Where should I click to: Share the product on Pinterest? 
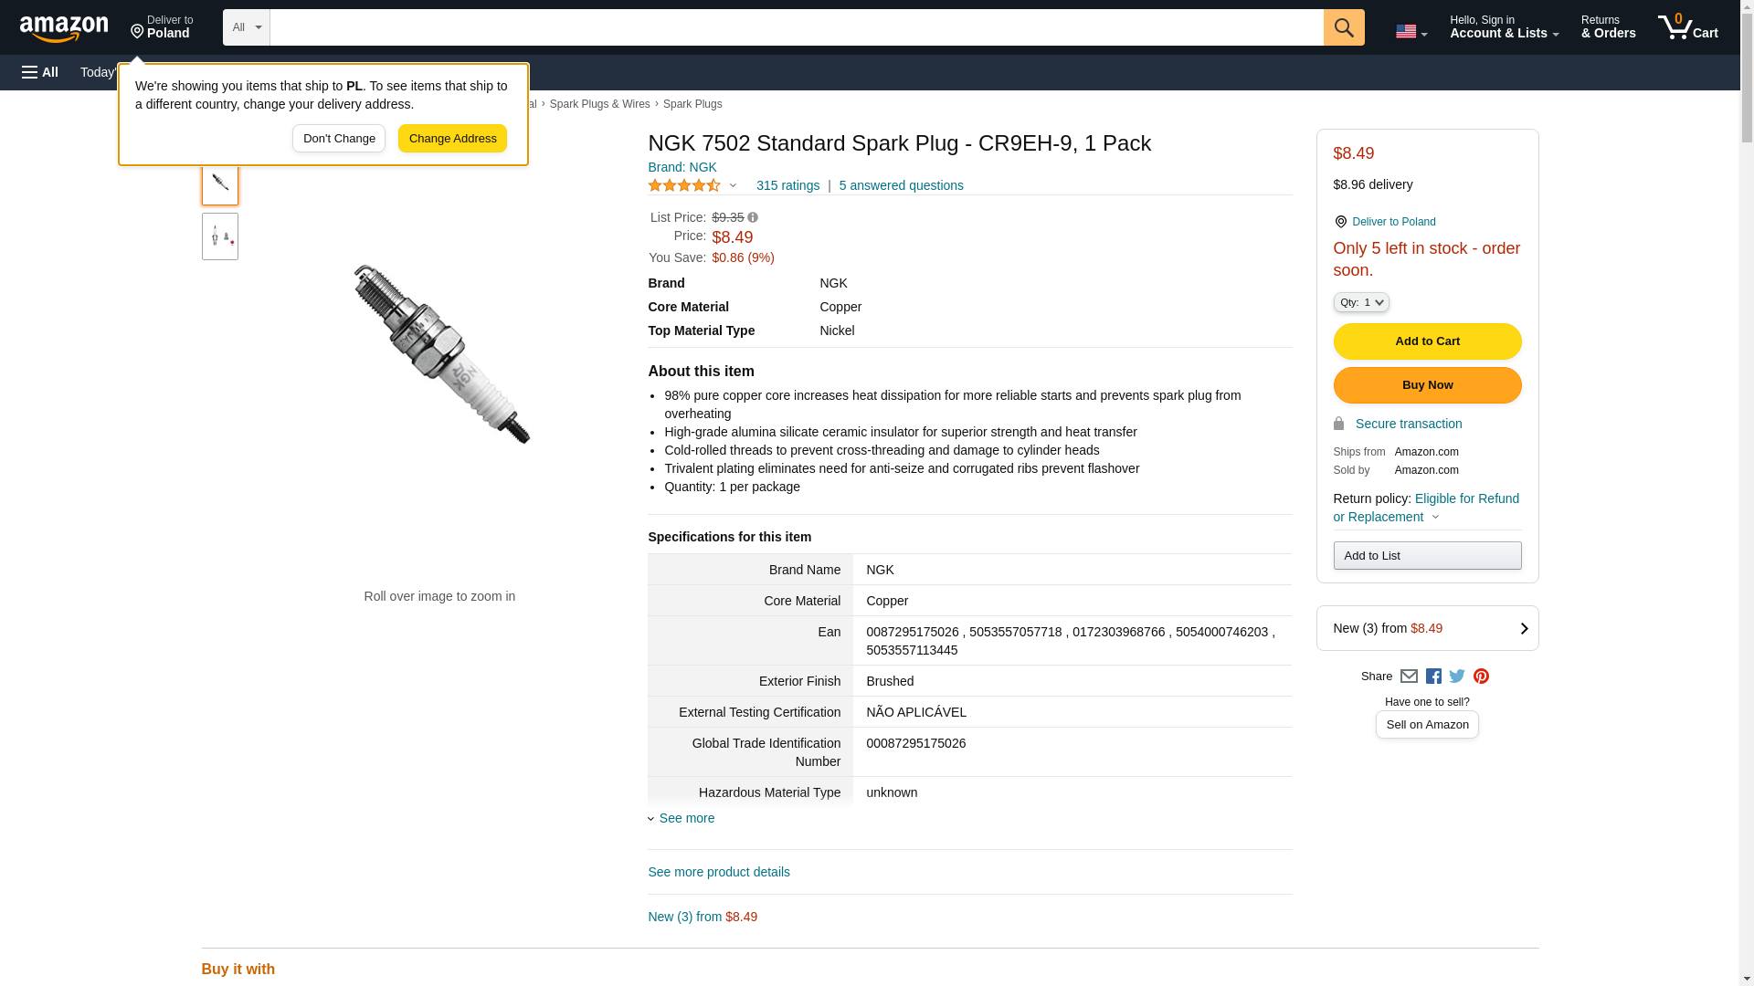(1481, 677)
